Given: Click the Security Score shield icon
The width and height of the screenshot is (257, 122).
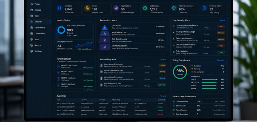Looking at the screenshot, I should (204, 8).
